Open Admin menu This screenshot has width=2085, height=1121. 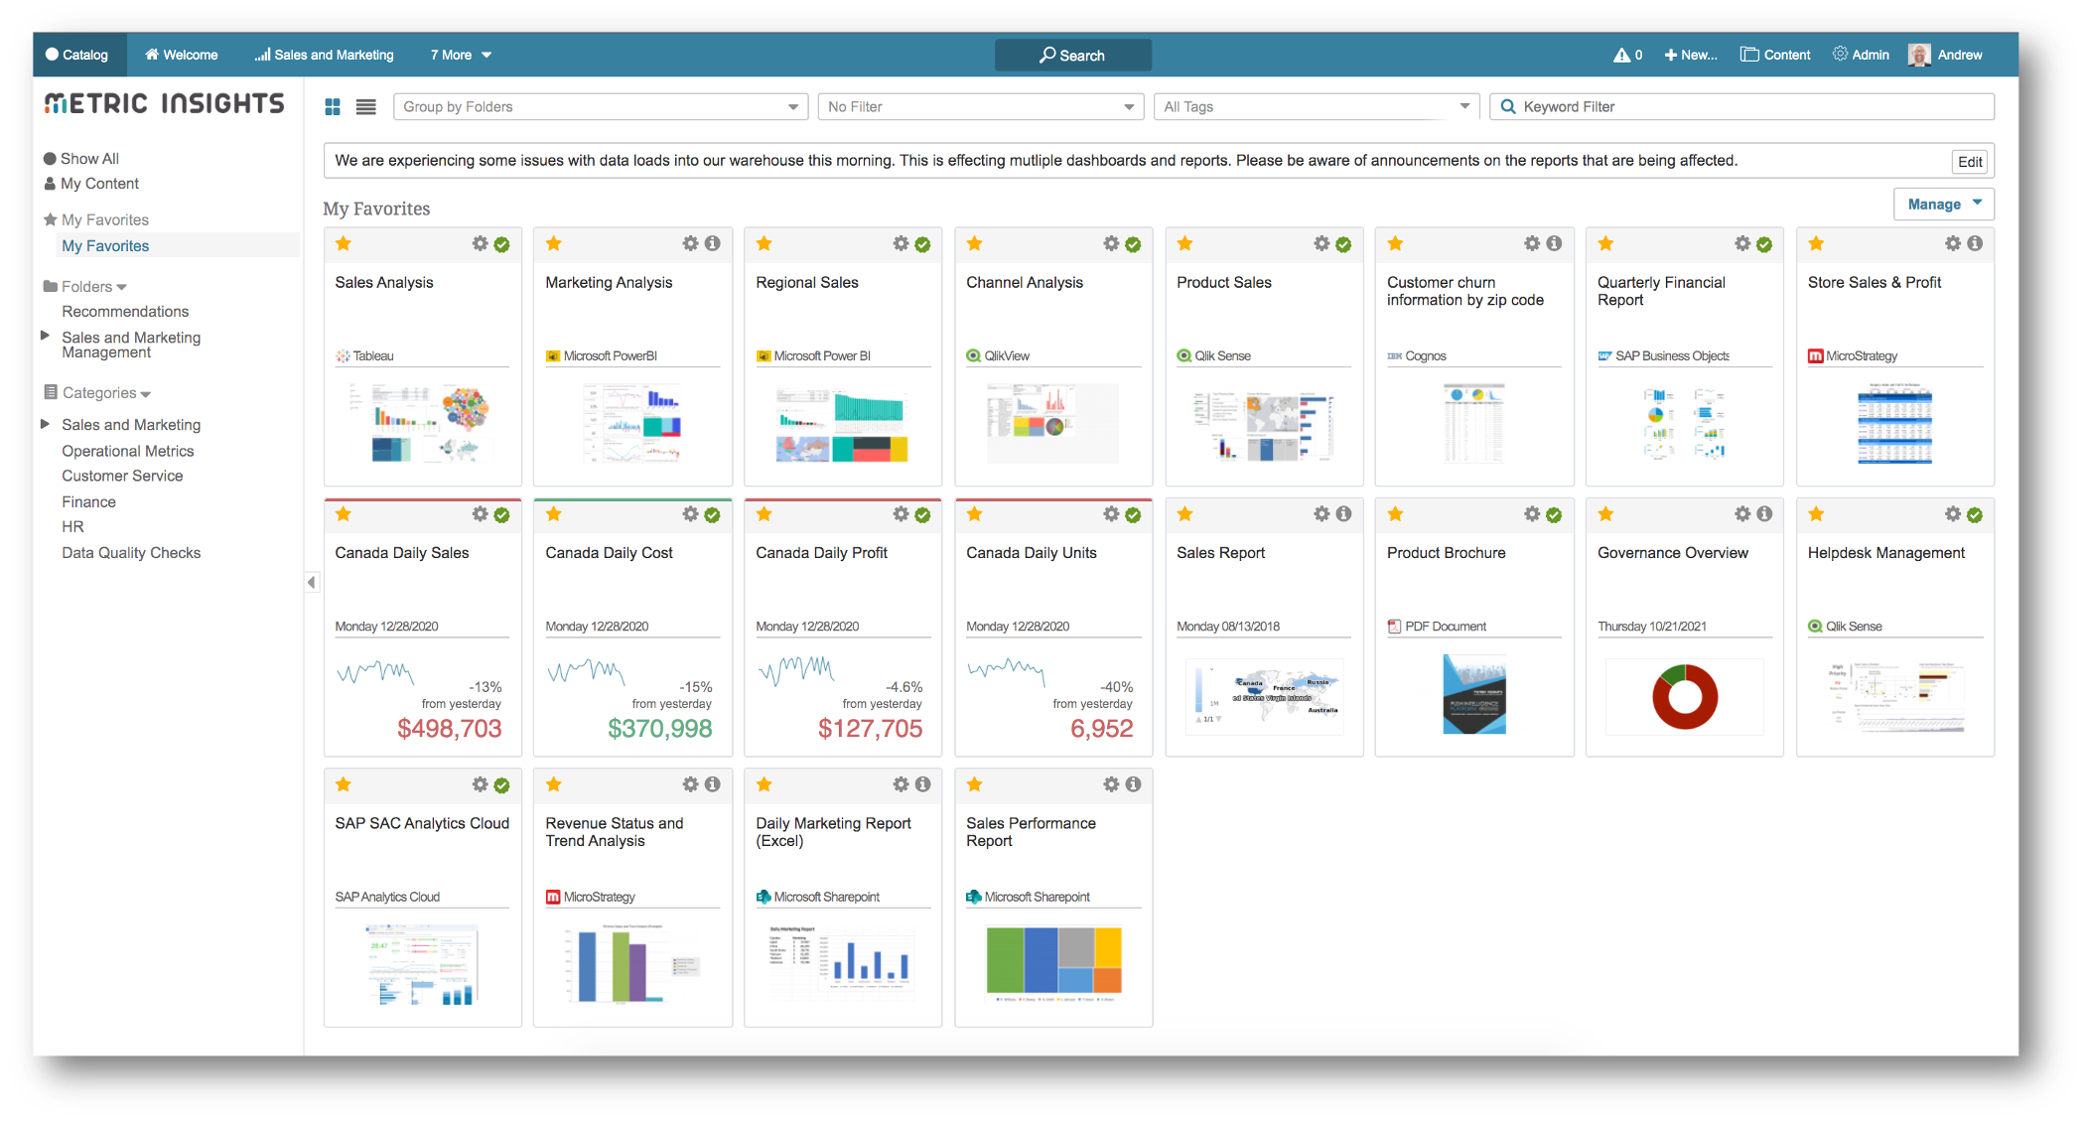coord(1862,56)
